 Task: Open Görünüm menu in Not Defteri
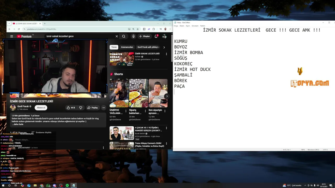[x=195, y=26]
